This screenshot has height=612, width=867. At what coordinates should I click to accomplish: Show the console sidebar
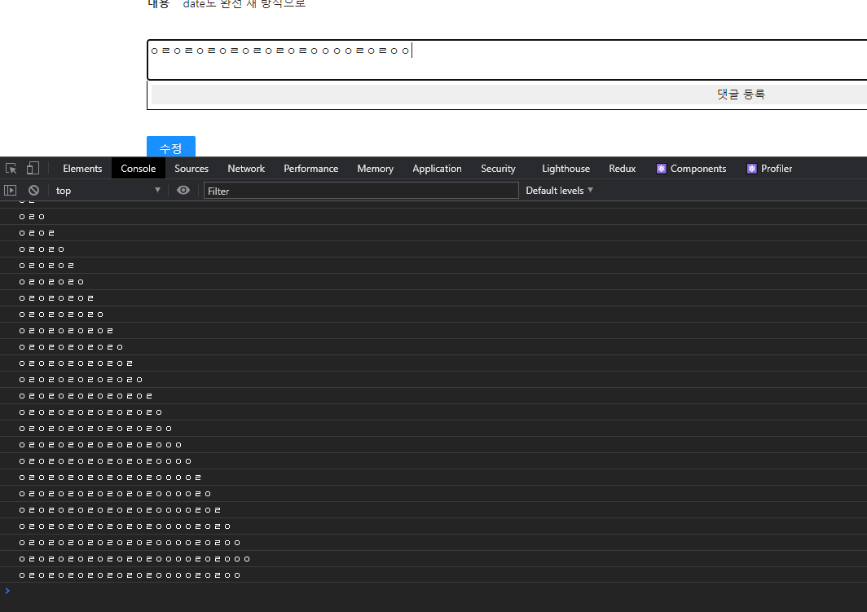click(x=10, y=190)
